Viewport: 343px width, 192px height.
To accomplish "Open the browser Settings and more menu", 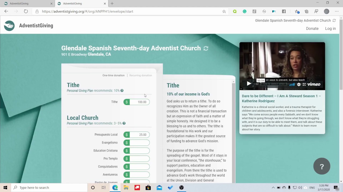I will coord(337,11).
